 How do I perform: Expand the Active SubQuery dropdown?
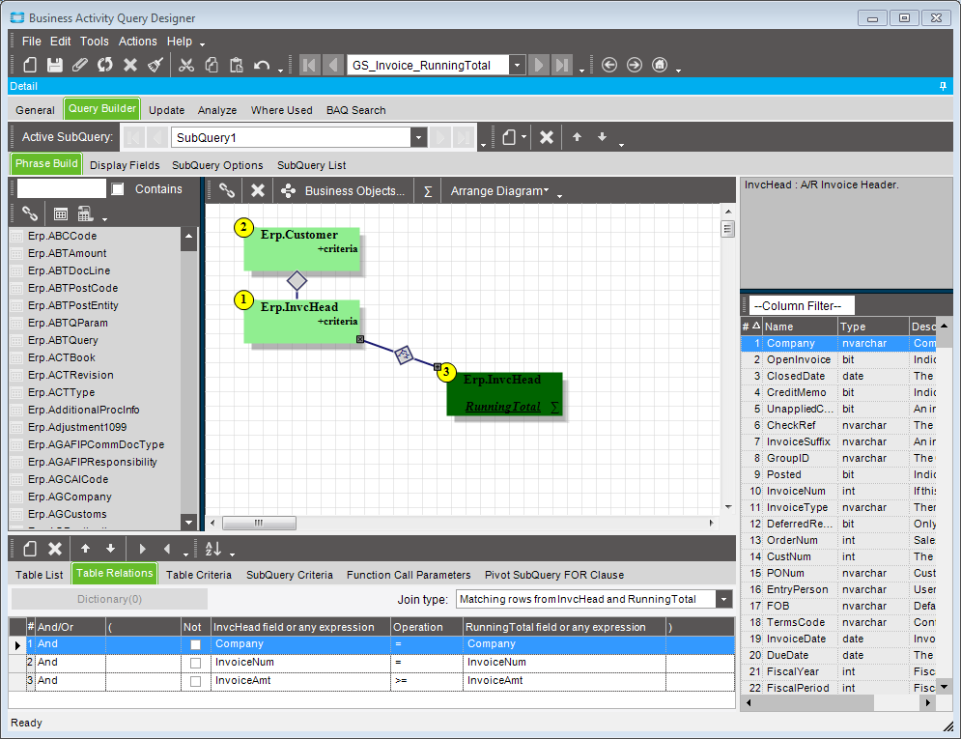(x=418, y=138)
